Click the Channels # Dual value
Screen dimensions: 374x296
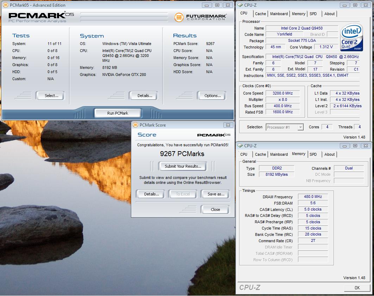point(349,168)
